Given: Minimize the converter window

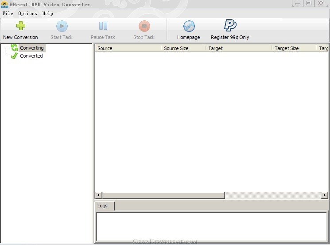Looking at the screenshot, I should pyautogui.click(x=298, y=4).
